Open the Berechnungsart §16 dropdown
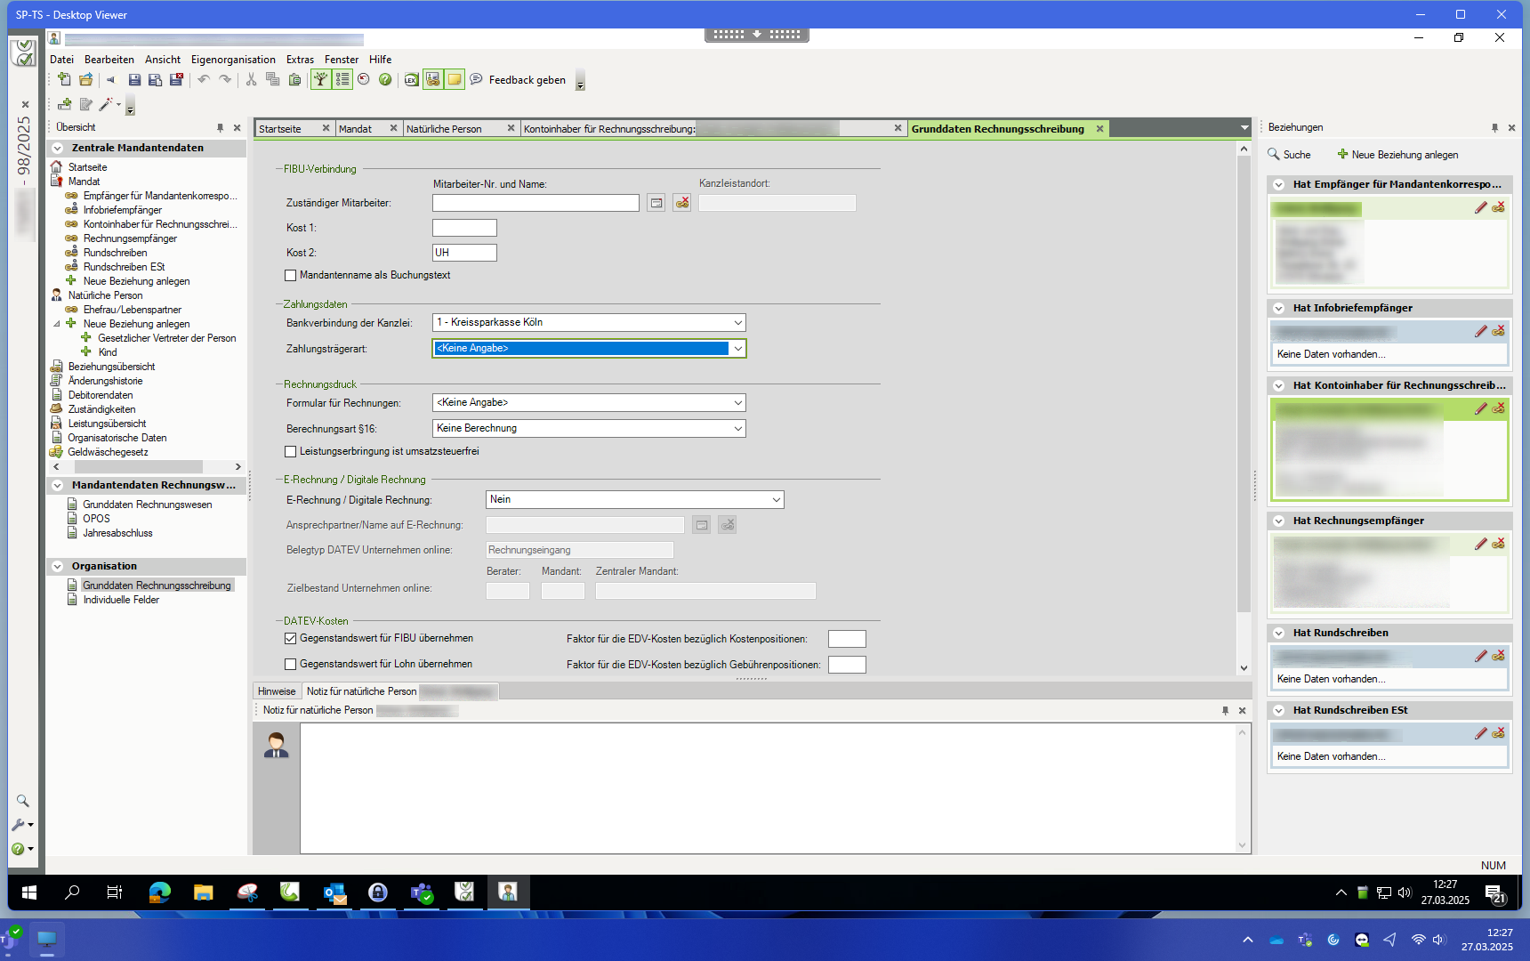The width and height of the screenshot is (1530, 961). tap(737, 429)
